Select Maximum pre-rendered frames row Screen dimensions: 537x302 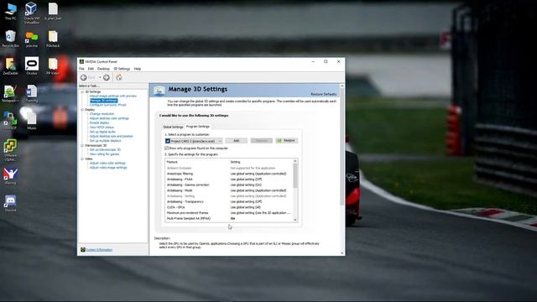coord(228,212)
